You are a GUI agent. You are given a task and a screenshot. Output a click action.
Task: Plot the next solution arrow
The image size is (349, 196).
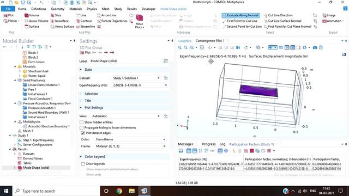pos(106,52)
